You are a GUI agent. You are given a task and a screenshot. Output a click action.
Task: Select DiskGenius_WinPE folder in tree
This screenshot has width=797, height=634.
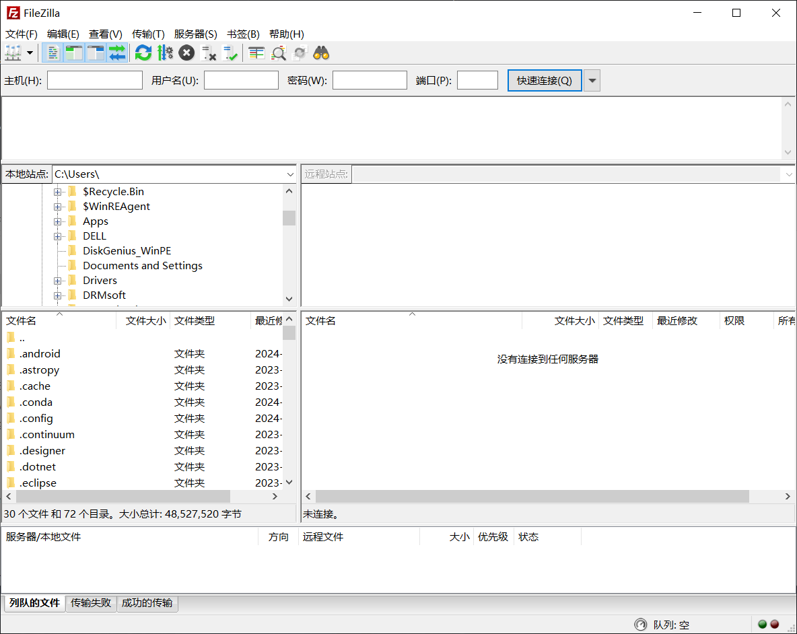click(127, 251)
